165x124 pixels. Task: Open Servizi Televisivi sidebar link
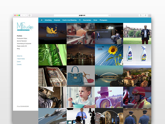[22, 41]
